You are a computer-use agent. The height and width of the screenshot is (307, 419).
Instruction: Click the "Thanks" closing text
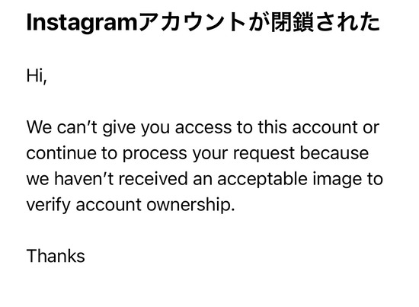pyautogui.click(x=56, y=256)
